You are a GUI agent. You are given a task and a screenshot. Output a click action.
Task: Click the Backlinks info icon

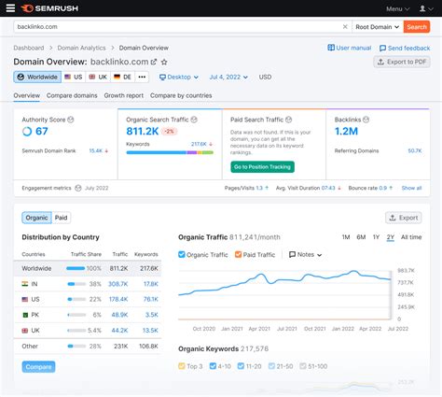click(x=366, y=120)
